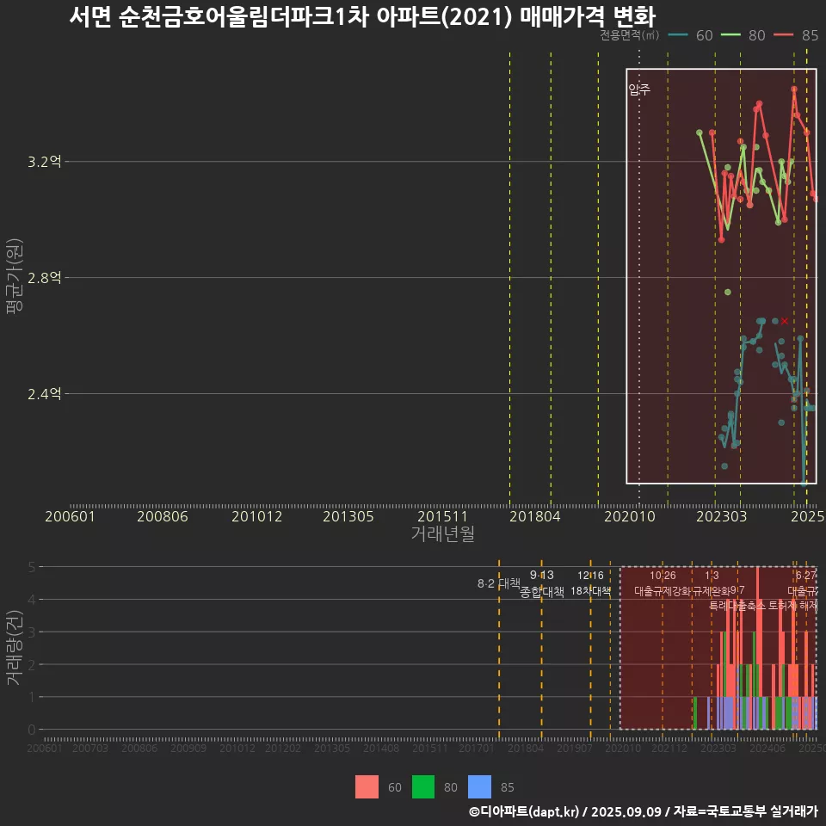This screenshot has height=826, width=826.
Task: Click the red X marker on the price chart
Action: (785, 321)
